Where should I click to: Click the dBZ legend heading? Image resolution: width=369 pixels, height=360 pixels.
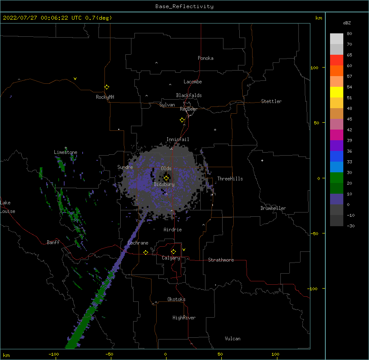[347, 23]
